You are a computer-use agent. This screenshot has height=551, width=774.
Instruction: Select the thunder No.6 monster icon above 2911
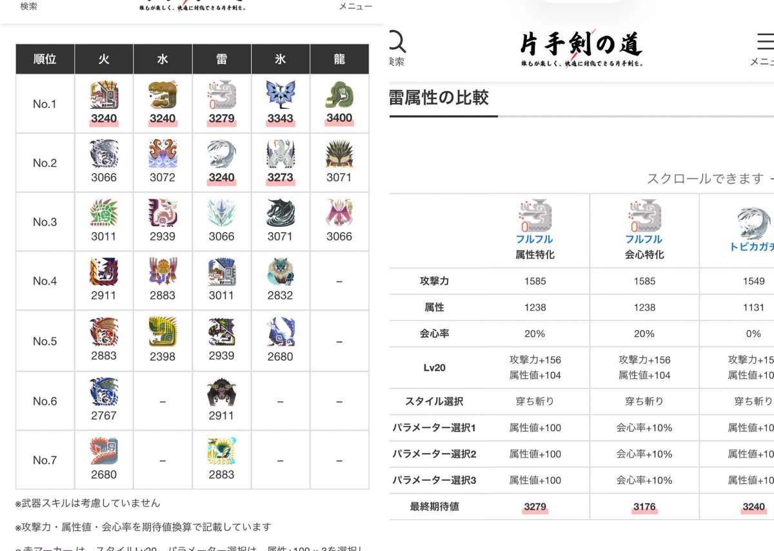pyautogui.click(x=221, y=392)
